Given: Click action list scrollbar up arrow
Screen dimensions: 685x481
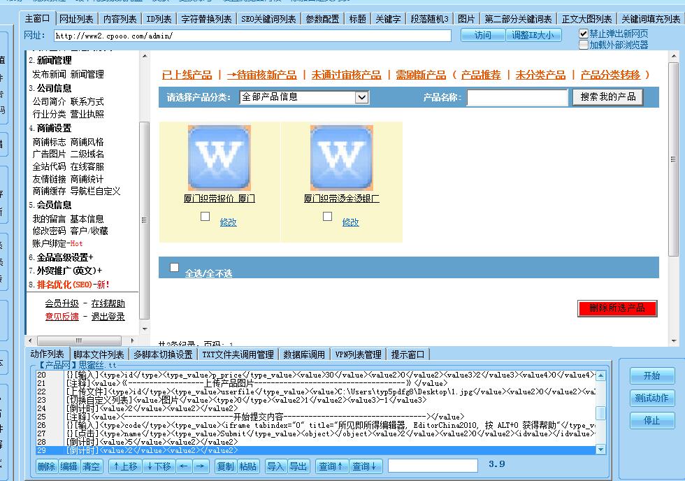Looking at the screenshot, I should pos(600,375).
